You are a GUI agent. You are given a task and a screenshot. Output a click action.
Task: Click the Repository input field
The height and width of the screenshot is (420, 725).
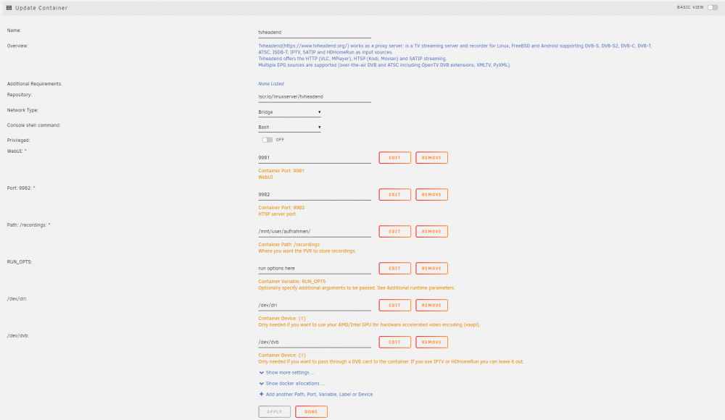pos(315,97)
